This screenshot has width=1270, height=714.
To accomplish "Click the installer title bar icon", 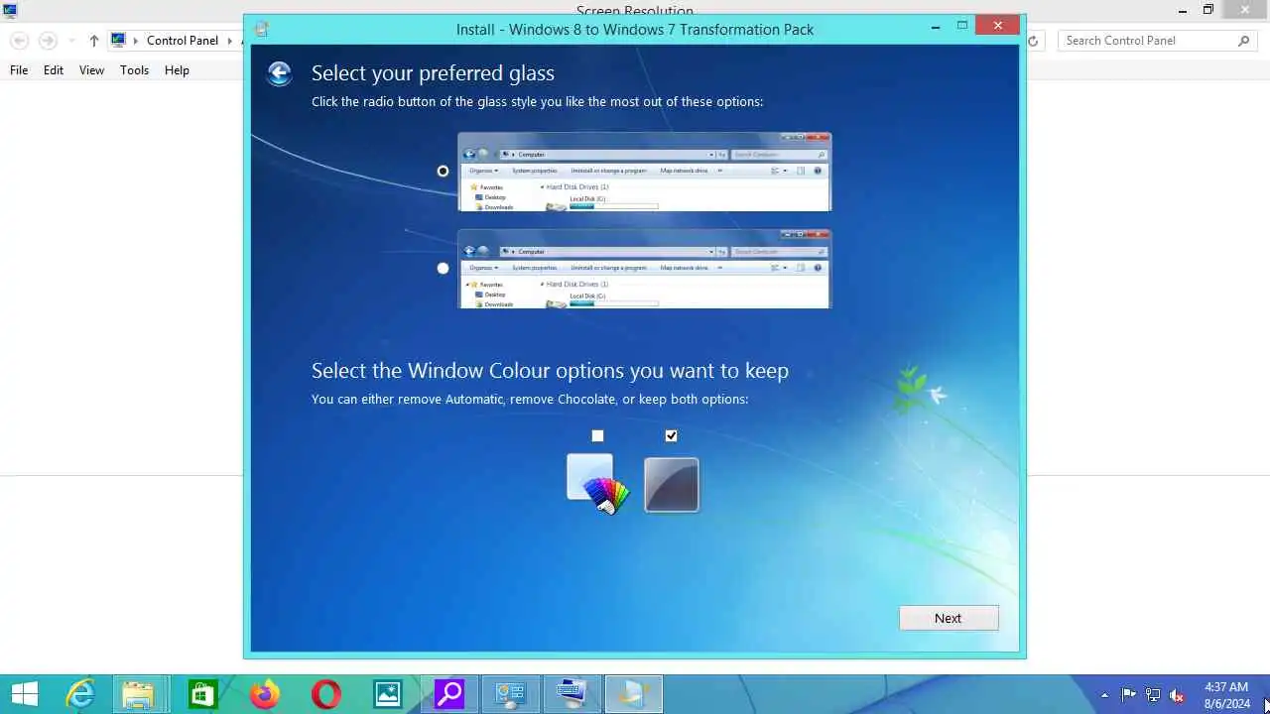I will click(261, 29).
